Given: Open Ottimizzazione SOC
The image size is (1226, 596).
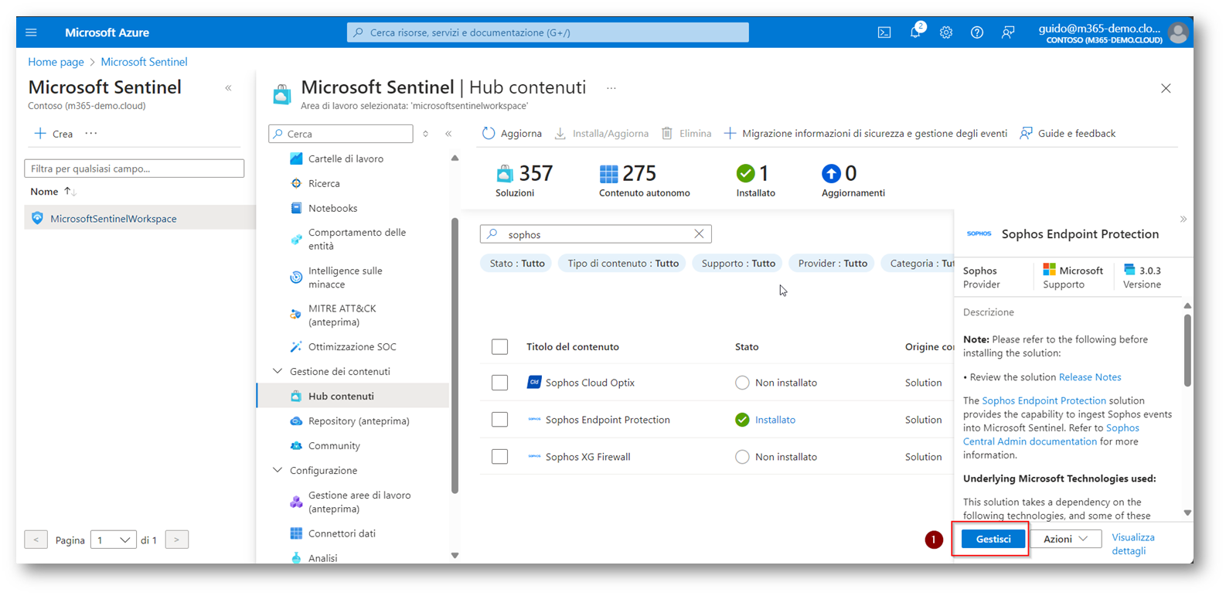Looking at the screenshot, I should click(x=352, y=347).
